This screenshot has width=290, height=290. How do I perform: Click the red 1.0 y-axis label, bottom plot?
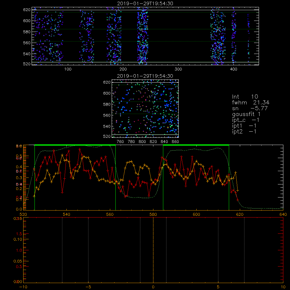point(19,250)
